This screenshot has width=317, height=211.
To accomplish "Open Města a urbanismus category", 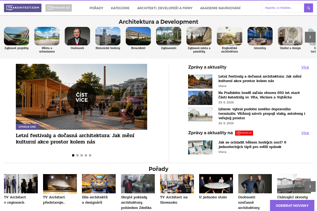I will pos(47,36).
